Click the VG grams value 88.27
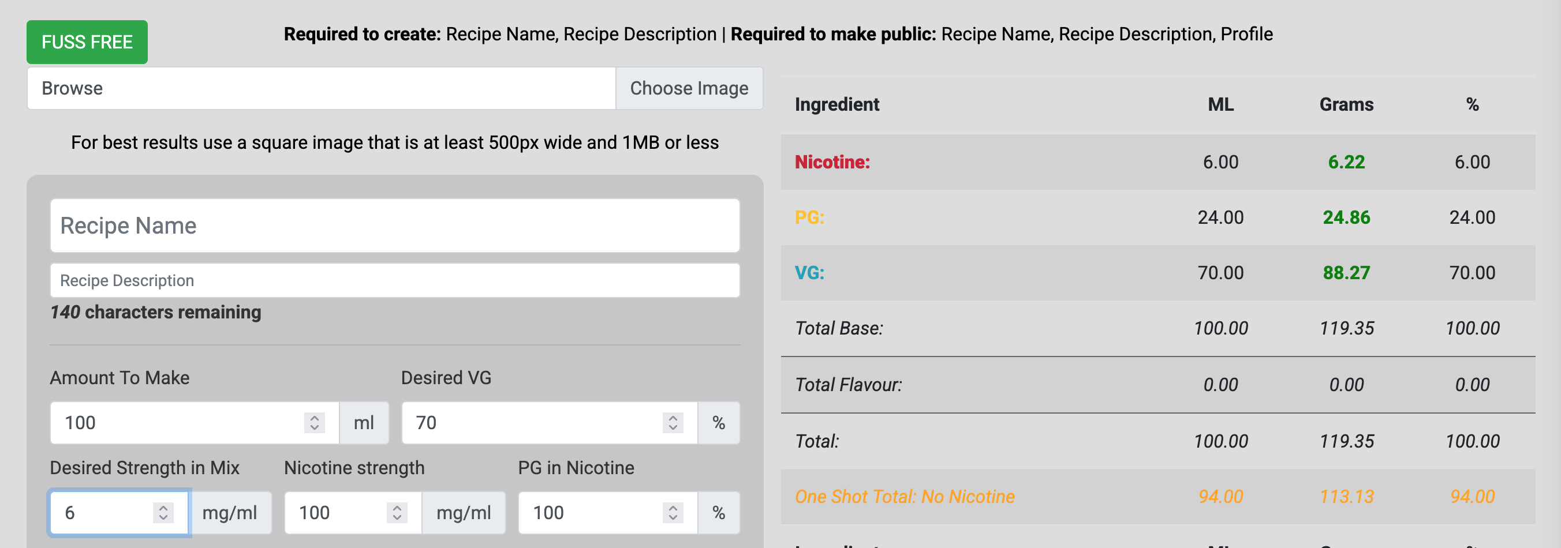The width and height of the screenshot is (1561, 548). [x=1346, y=273]
